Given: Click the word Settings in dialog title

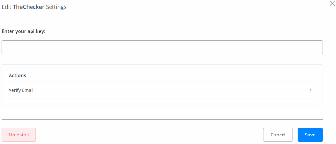Looking at the screenshot, I should 56,7.
